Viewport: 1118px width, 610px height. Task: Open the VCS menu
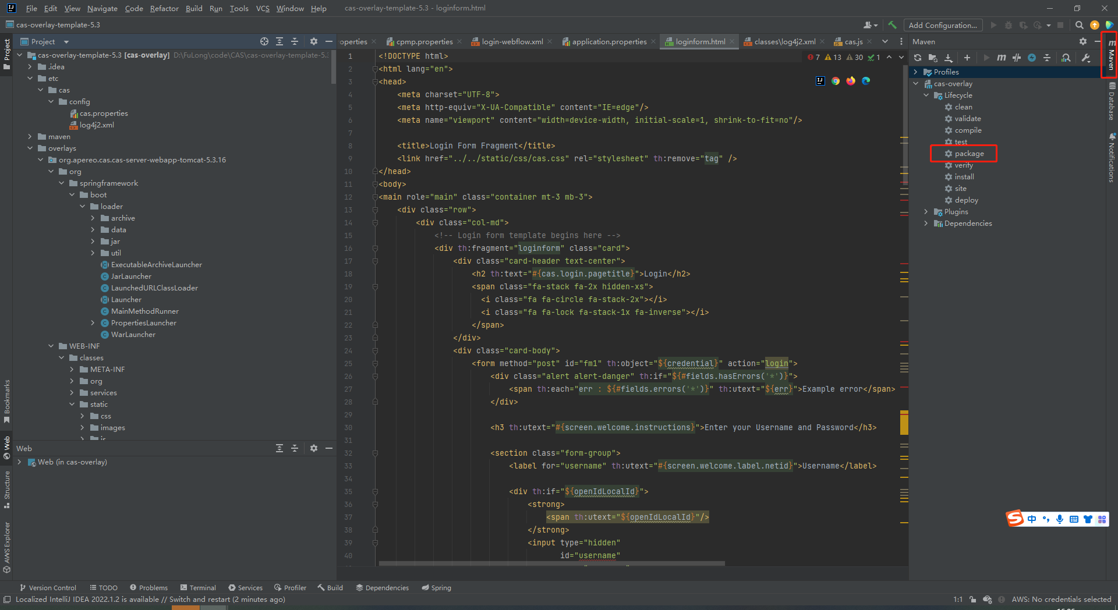coord(263,9)
